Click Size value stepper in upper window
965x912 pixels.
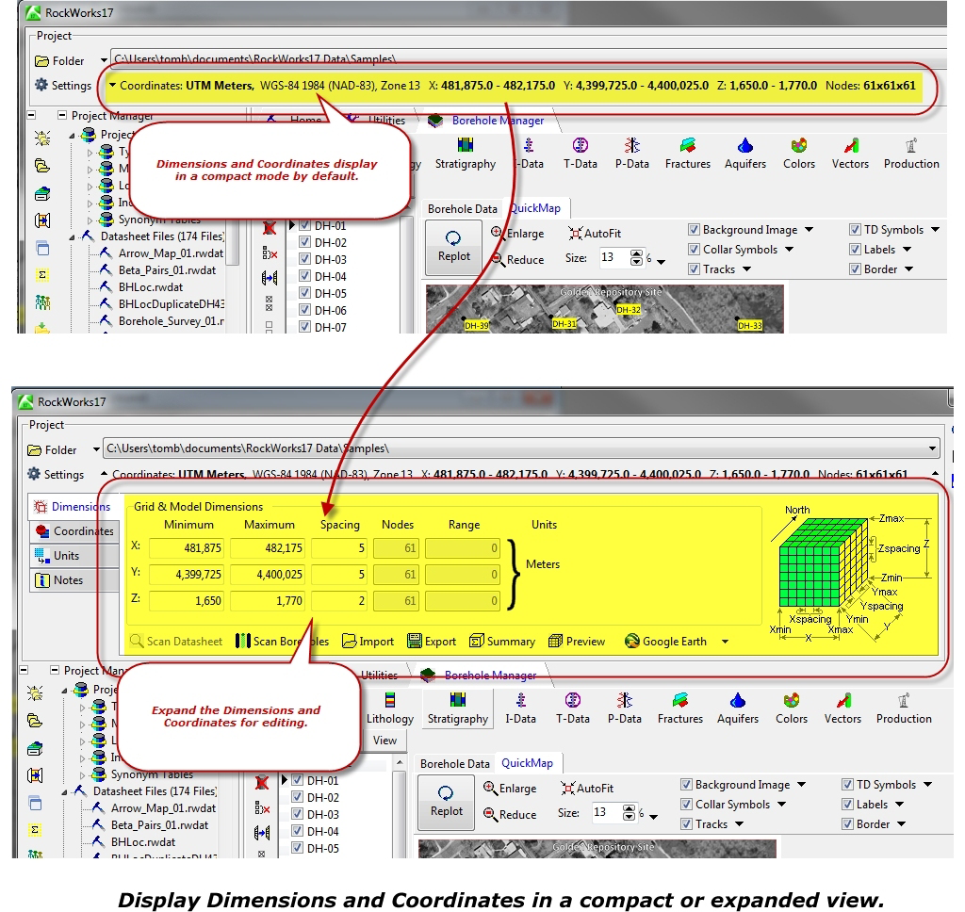pos(636,257)
